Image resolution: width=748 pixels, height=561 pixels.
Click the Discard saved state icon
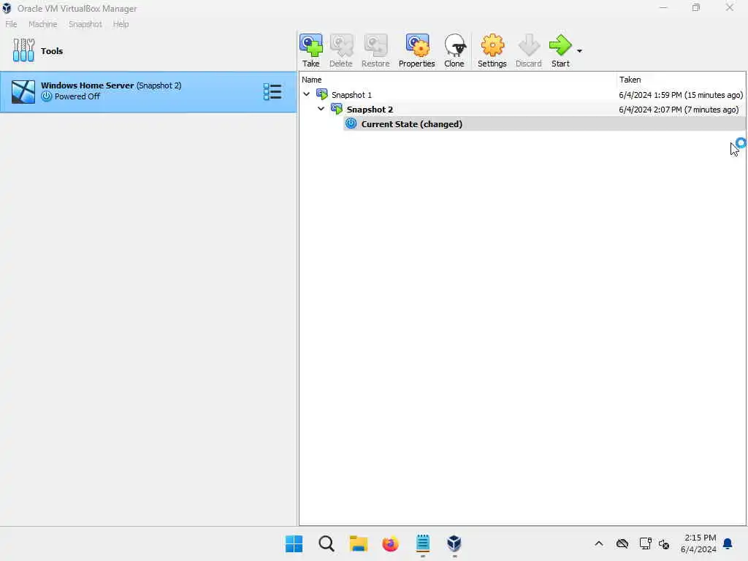point(529,50)
